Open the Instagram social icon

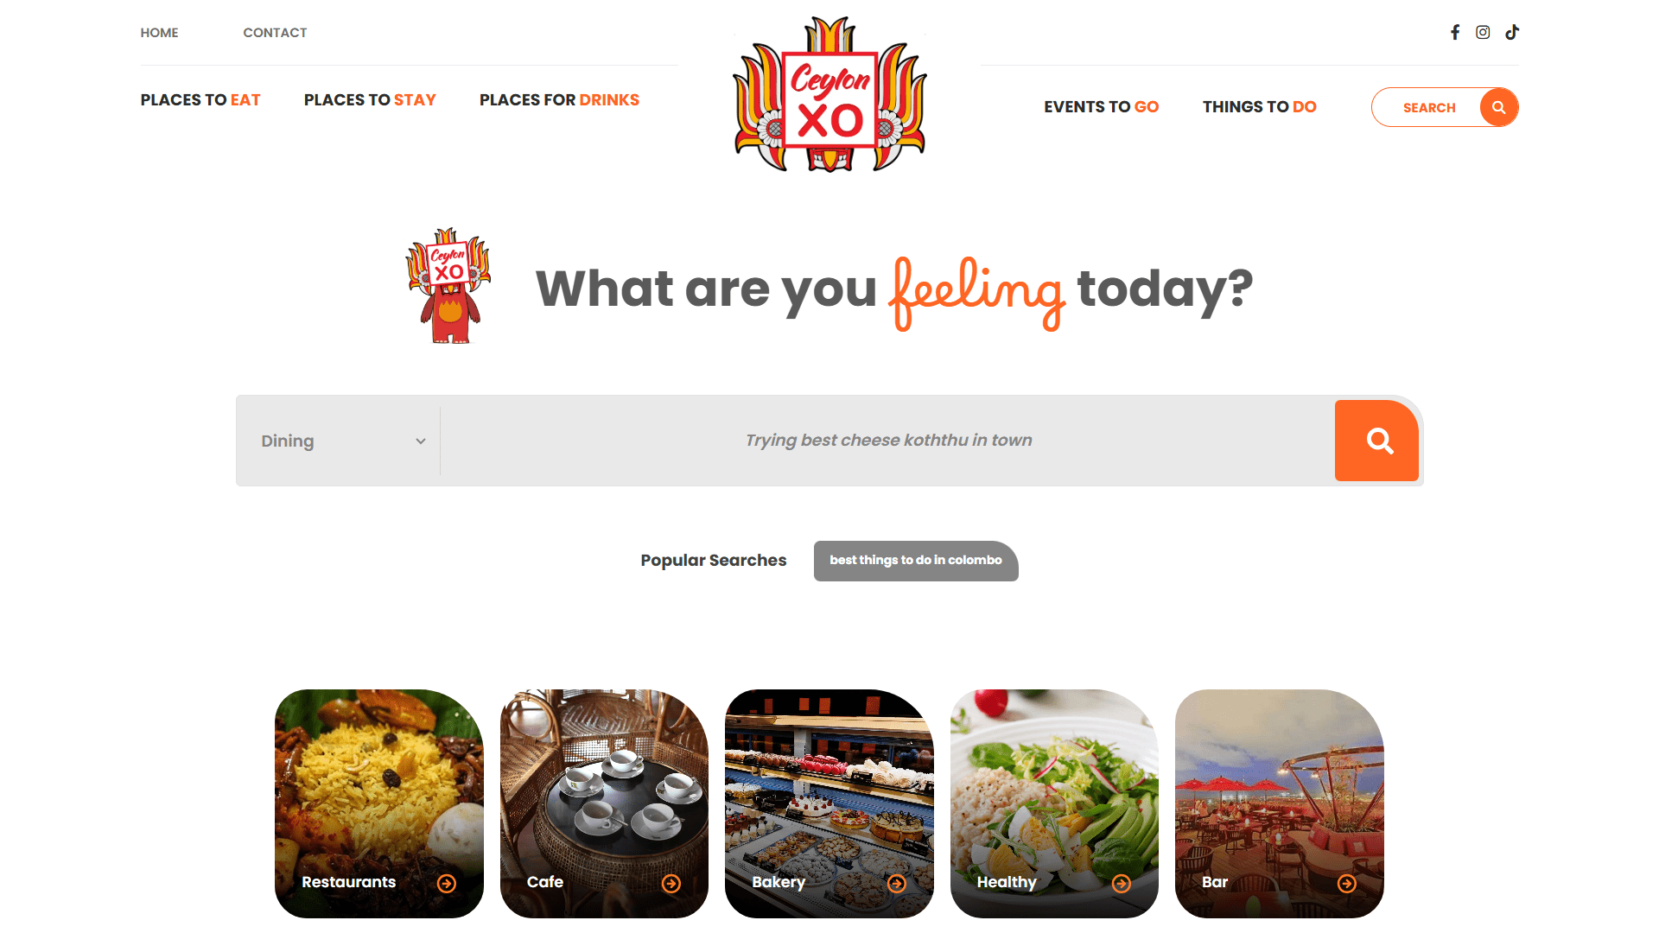(x=1483, y=32)
